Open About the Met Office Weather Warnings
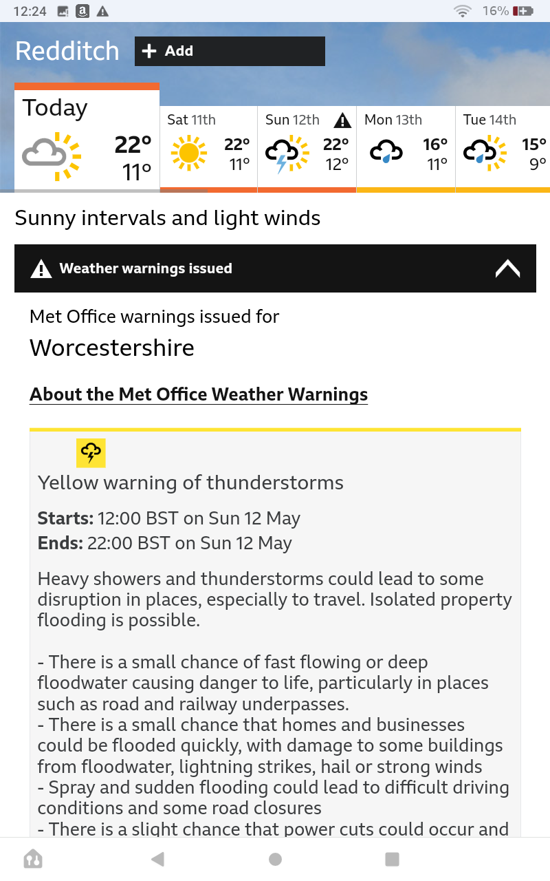Image resolution: width=550 pixels, height=881 pixels. click(199, 394)
